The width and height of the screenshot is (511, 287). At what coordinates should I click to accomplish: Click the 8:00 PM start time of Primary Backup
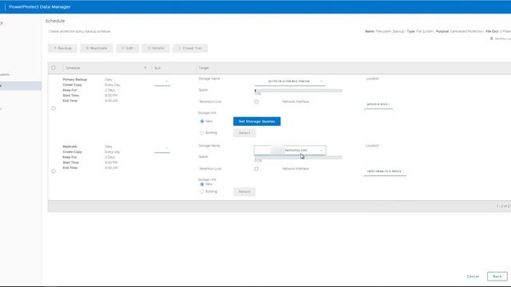pyautogui.click(x=111, y=96)
